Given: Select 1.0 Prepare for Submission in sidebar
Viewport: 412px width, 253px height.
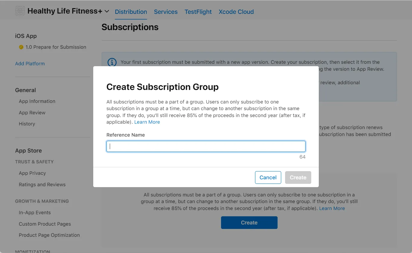Looking at the screenshot, I should click(x=56, y=47).
